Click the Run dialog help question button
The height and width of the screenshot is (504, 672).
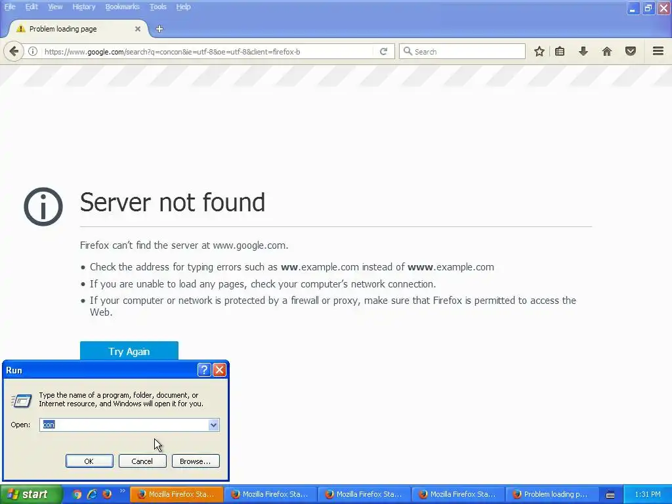pos(204,369)
